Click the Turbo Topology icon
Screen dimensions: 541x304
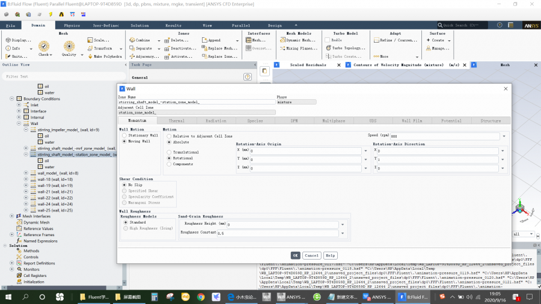328,48
